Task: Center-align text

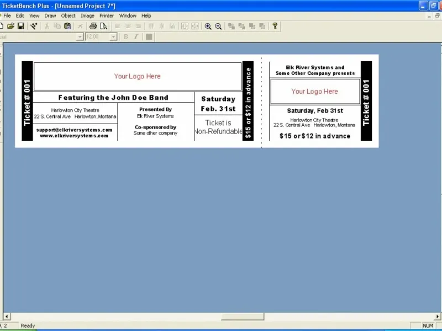Action: tap(128, 26)
